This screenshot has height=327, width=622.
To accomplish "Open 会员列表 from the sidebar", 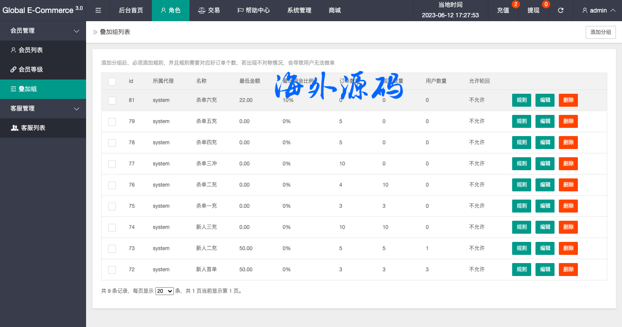I will pyautogui.click(x=30, y=50).
